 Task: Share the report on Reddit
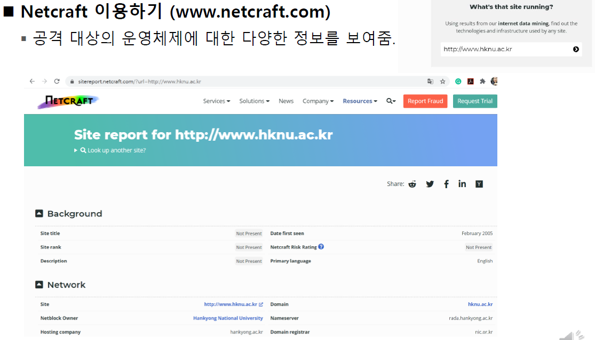tap(412, 184)
